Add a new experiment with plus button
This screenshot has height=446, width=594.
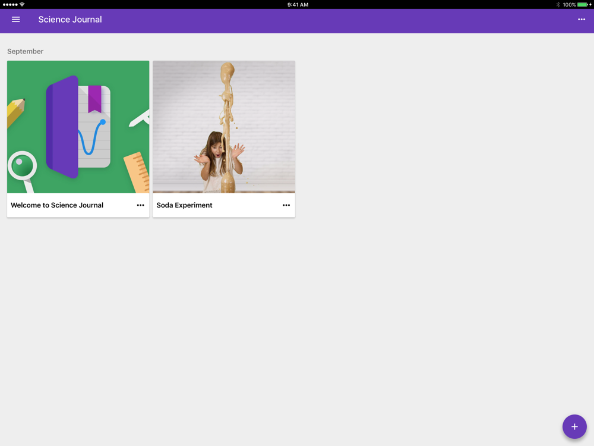574,426
